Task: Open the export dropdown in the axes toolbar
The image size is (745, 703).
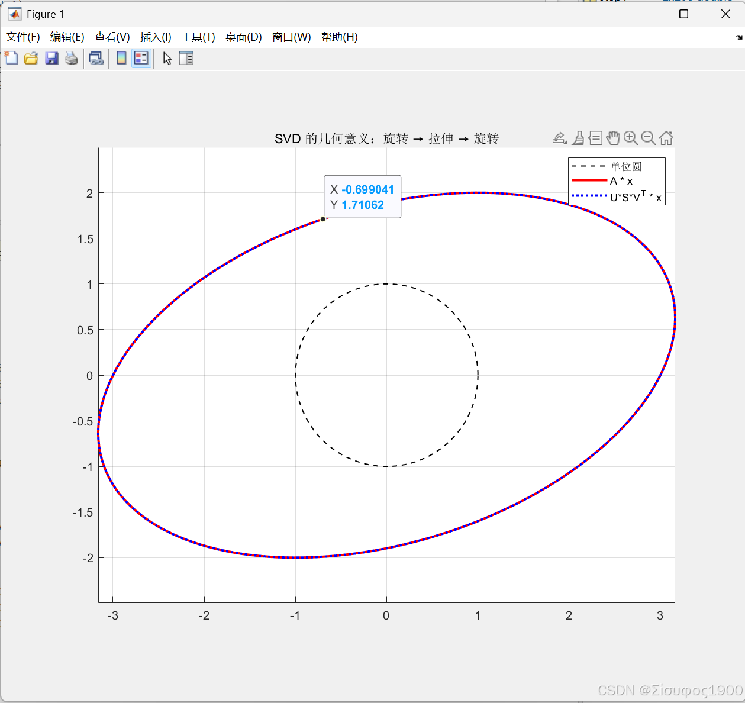Action: [x=559, y=138]
